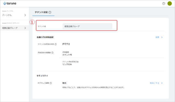Image resolution: width=175 pixels, height=102 pixels.
Task: Click the テナント名 input field
Action: point(87,27)
